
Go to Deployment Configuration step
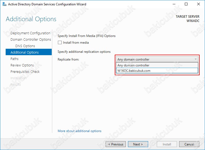[x=30, y=33]
